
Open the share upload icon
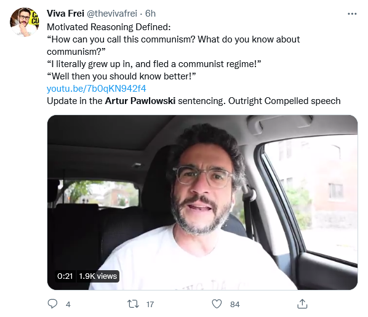tap(302, 304)
